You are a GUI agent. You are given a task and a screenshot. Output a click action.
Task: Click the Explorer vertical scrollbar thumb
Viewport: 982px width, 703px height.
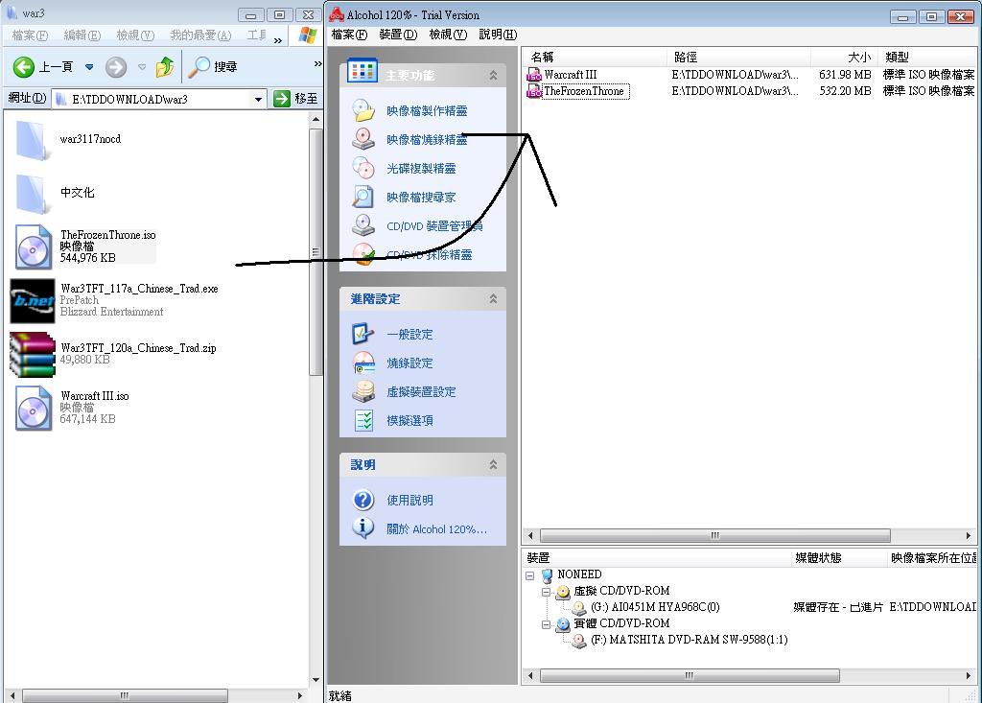[316, 250]
